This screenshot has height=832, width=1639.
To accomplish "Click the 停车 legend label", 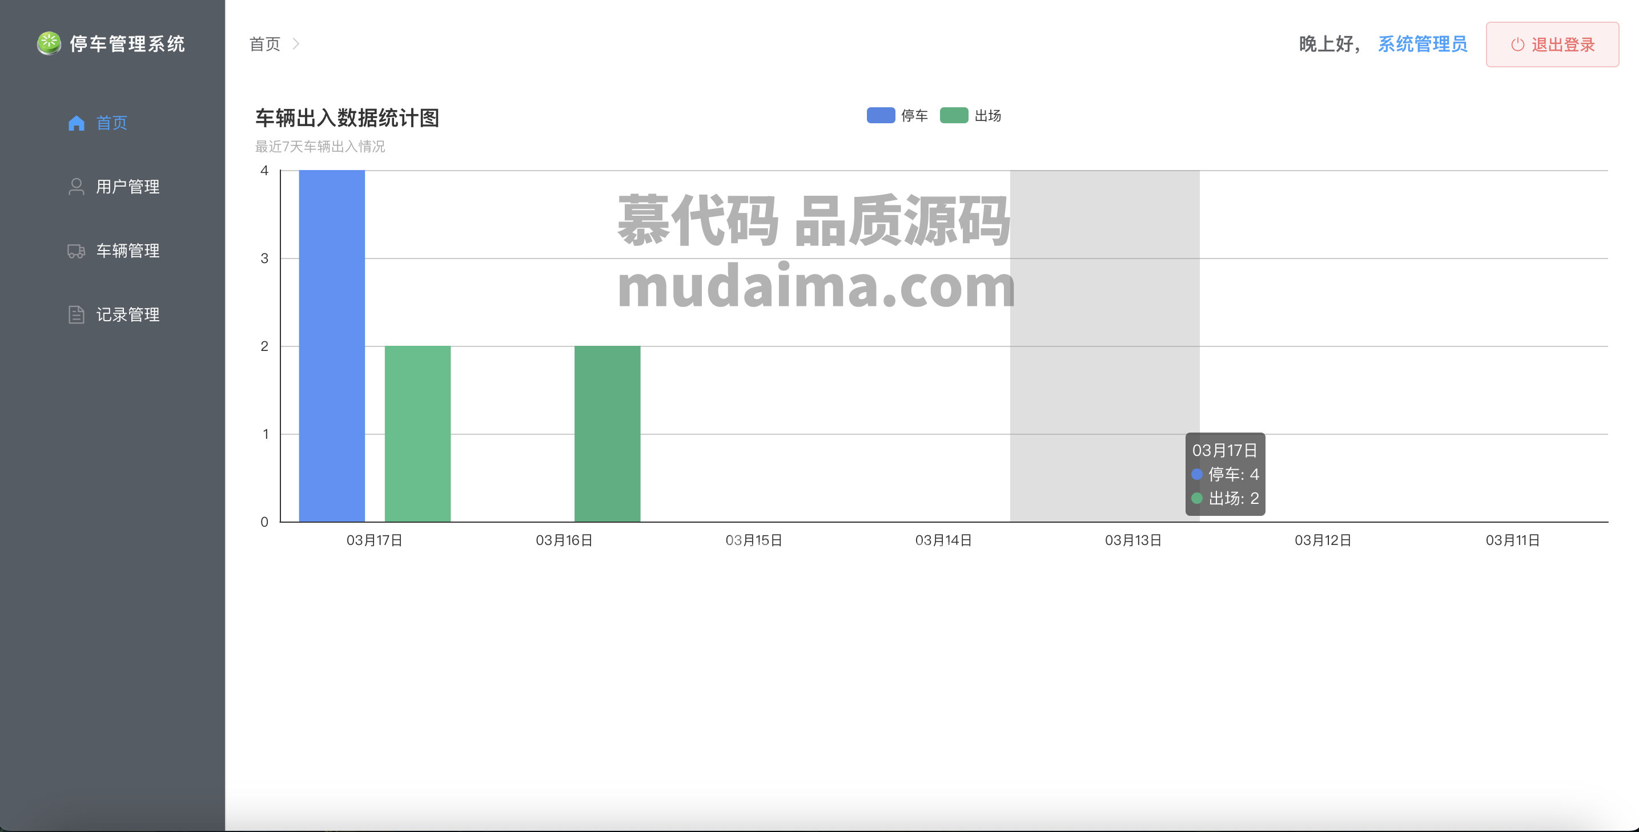I will point(914,116).
